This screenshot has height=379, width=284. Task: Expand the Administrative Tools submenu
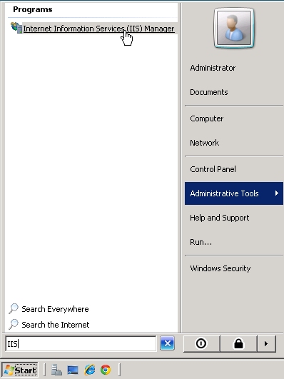point(234,193)
